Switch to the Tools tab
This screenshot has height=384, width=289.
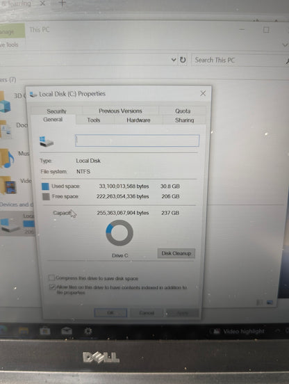pos(94,120)
